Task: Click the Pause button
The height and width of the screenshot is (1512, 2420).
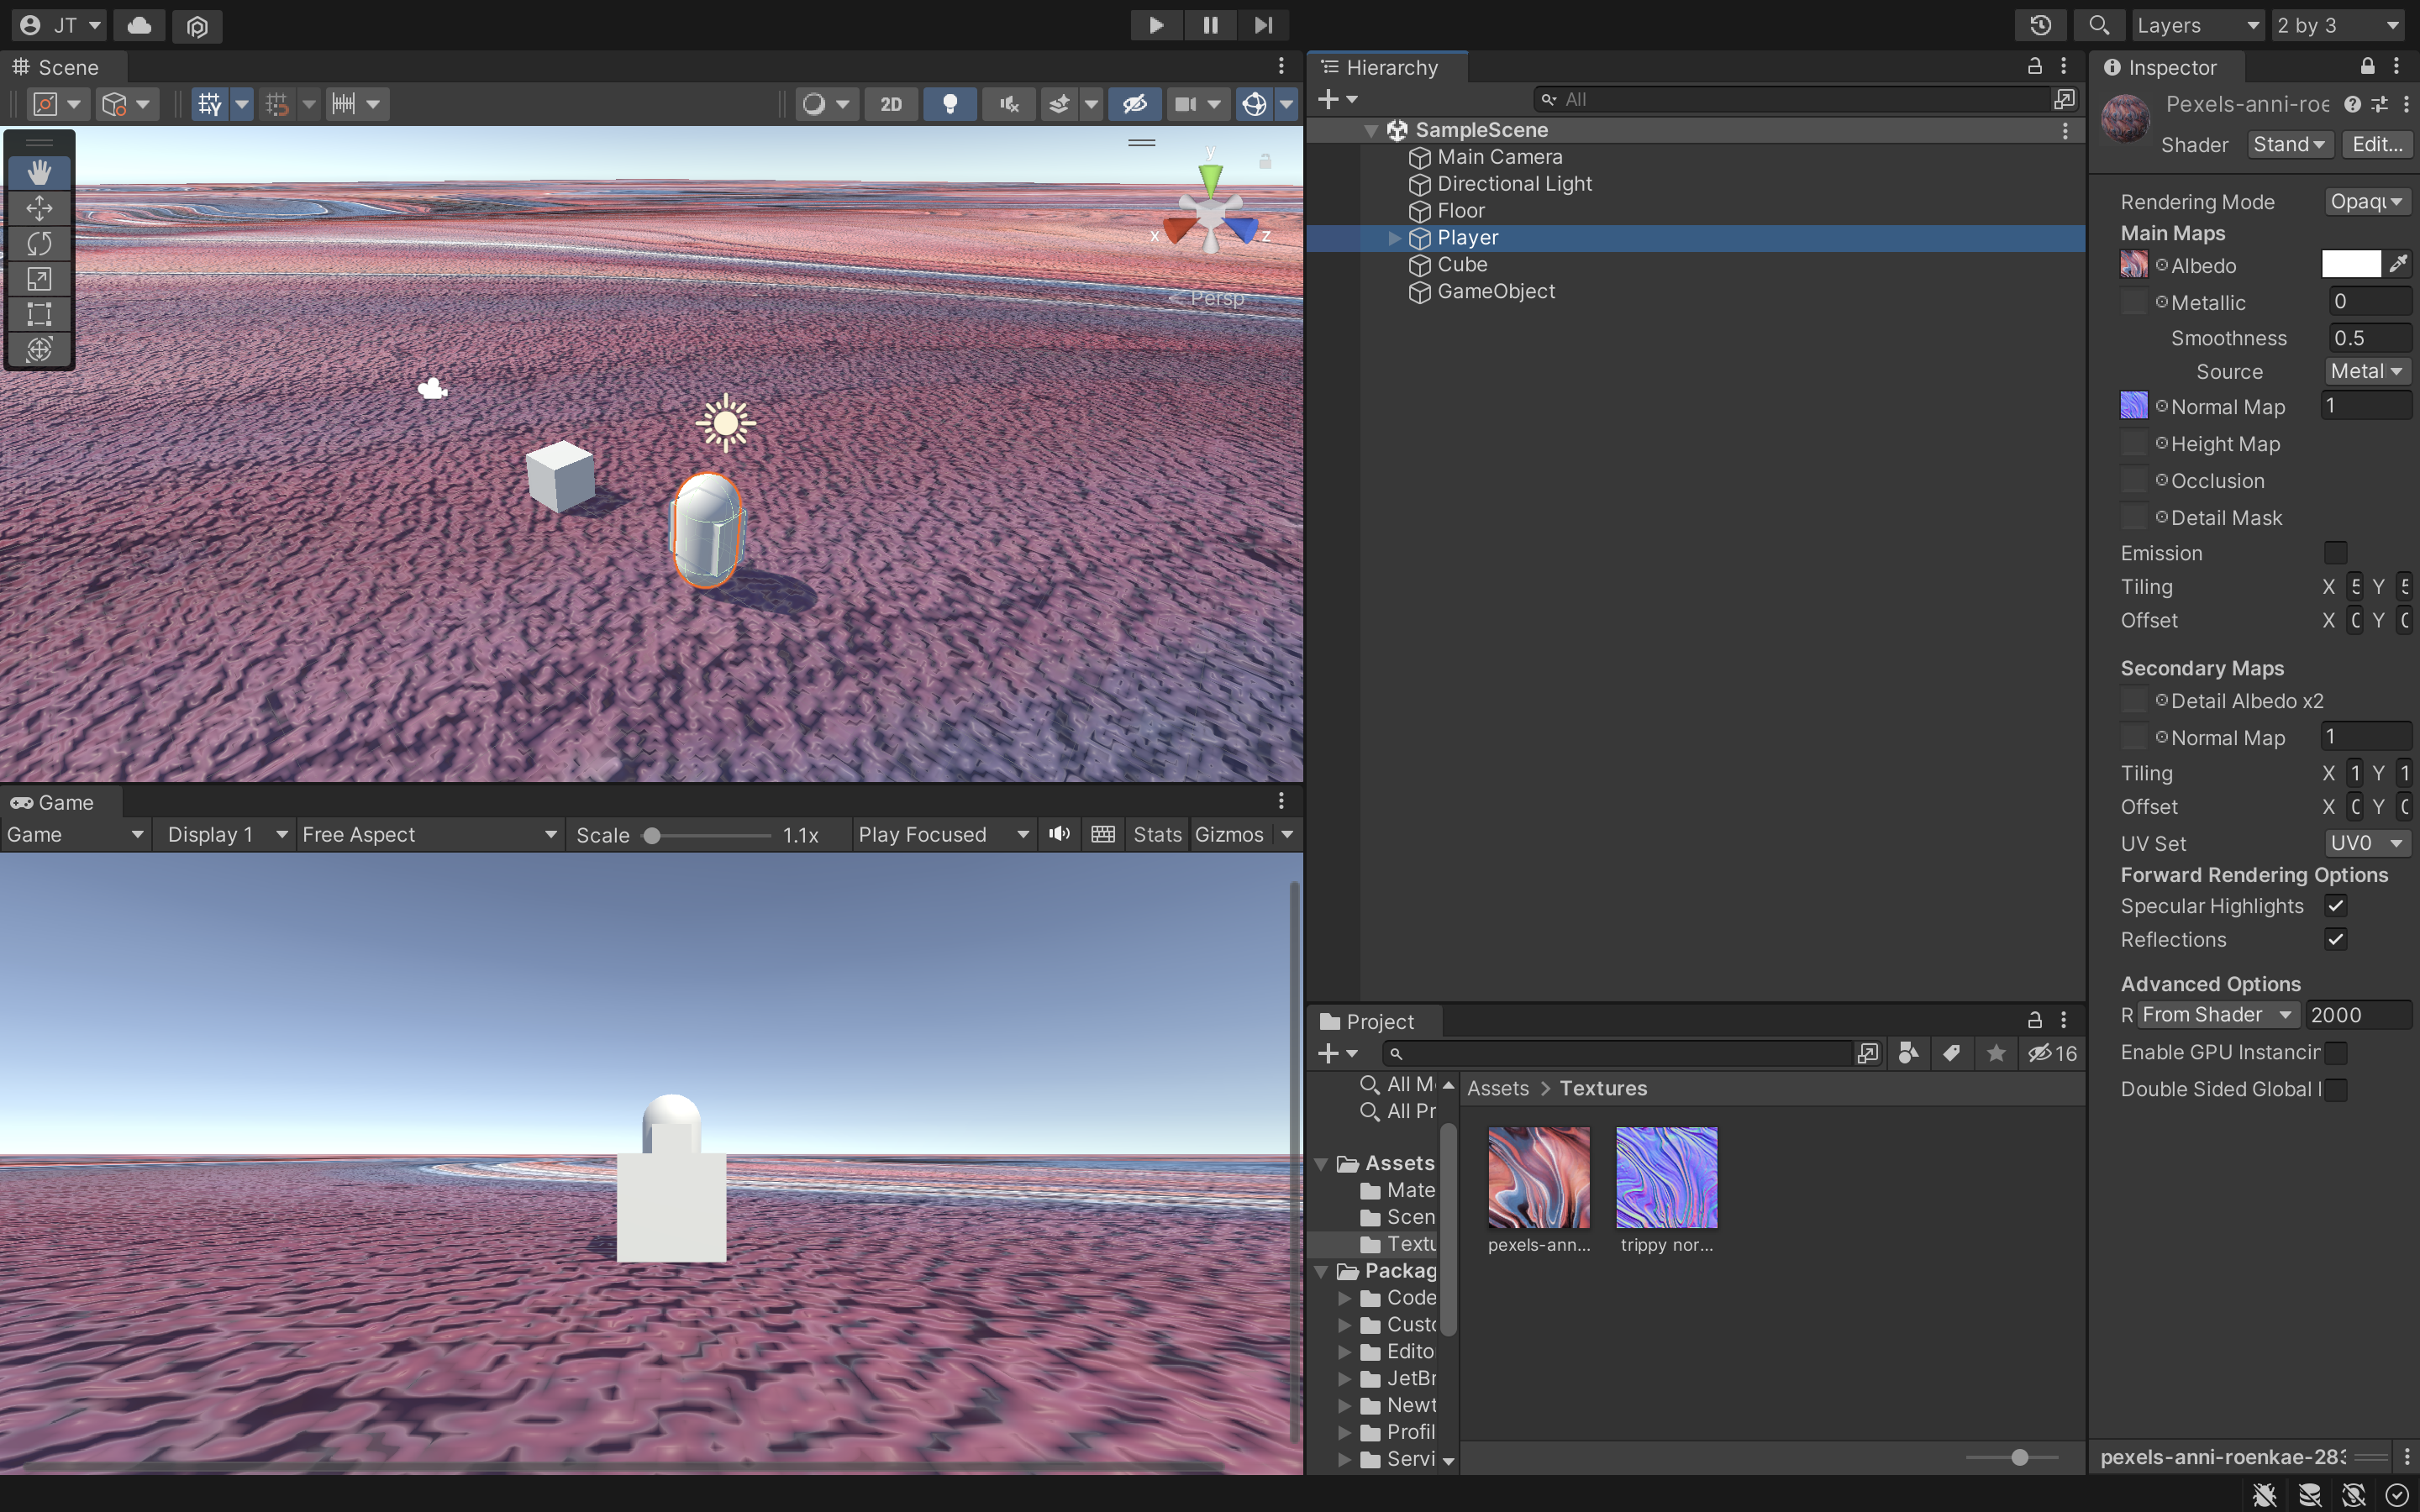Action: [1210, 25]
